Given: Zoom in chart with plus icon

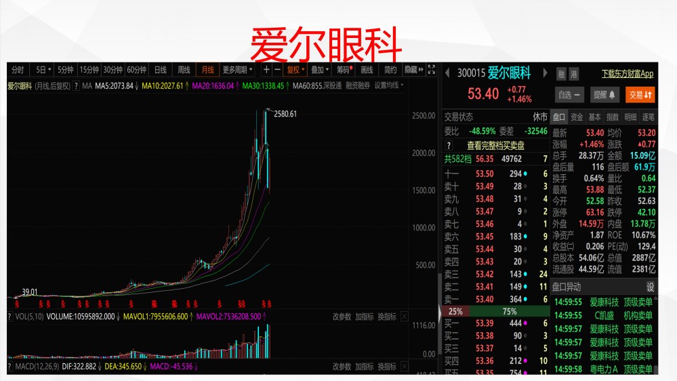Looking at the screenshot, I should (266, 70).
